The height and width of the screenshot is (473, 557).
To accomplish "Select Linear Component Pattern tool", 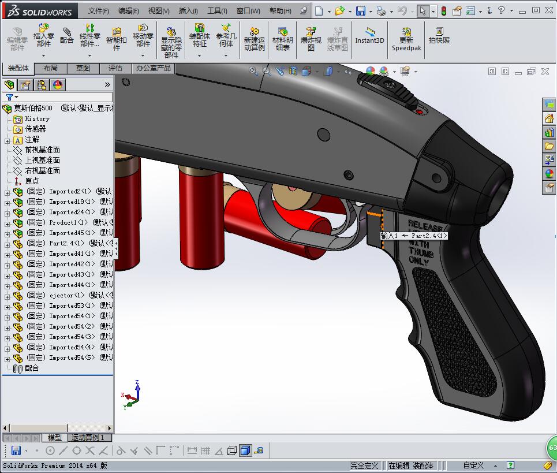I will click(x=89, y=35).
